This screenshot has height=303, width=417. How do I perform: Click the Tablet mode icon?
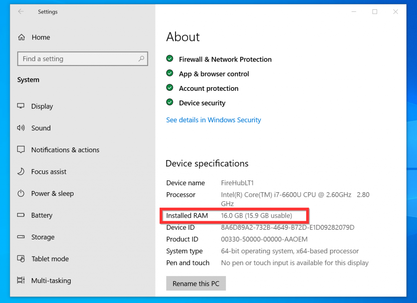(x=21, y=259)
